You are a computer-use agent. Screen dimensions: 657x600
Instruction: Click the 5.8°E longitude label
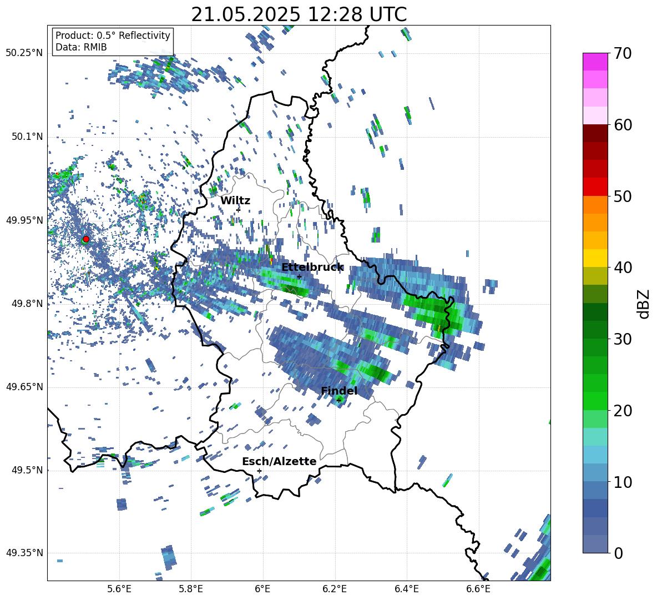pyautogui.click(x=191, y=589)
